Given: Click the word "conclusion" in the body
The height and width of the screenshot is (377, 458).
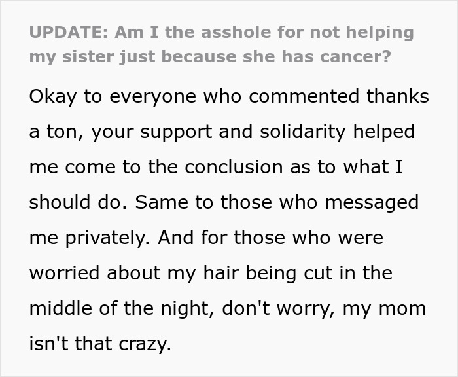Looking at the screenshot, I should [x=234, y=167].
